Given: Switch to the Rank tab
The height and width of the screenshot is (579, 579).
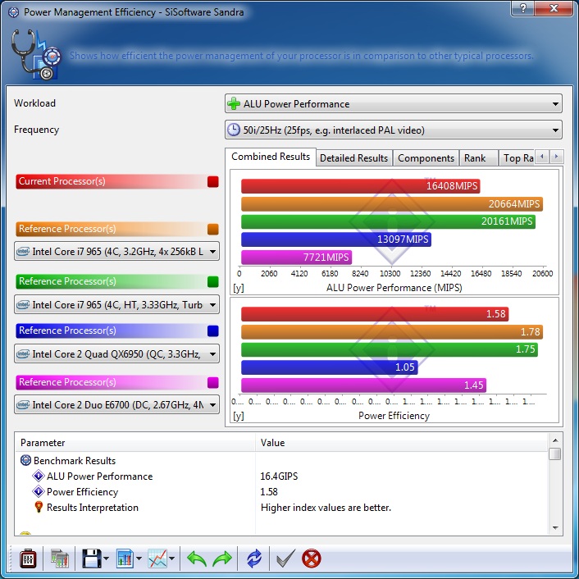Looking at the screenshot, I should 478,158.
